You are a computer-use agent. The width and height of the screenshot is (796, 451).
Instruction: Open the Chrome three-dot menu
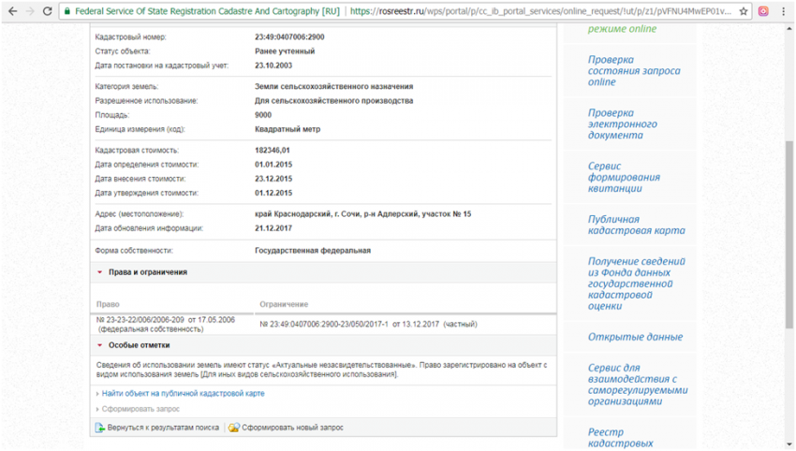[x=785, y=11]
